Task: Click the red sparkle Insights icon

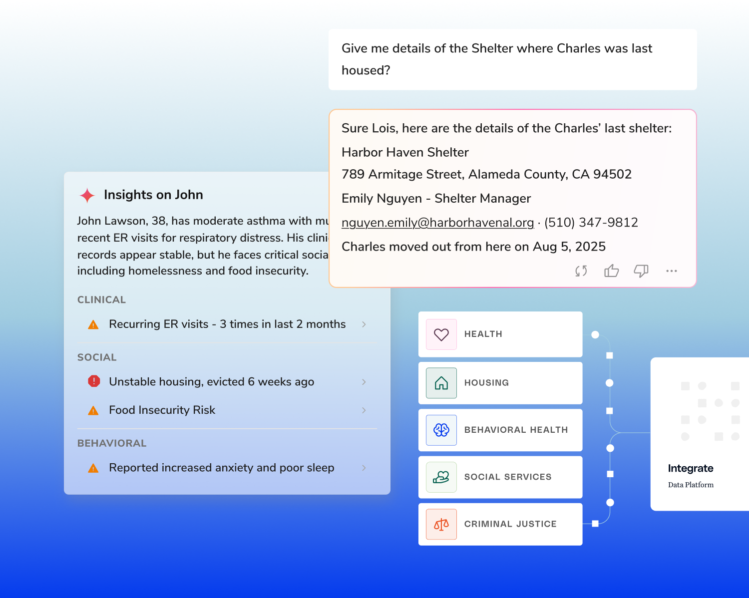Action: pyautogui.click(x=87, y=195)
